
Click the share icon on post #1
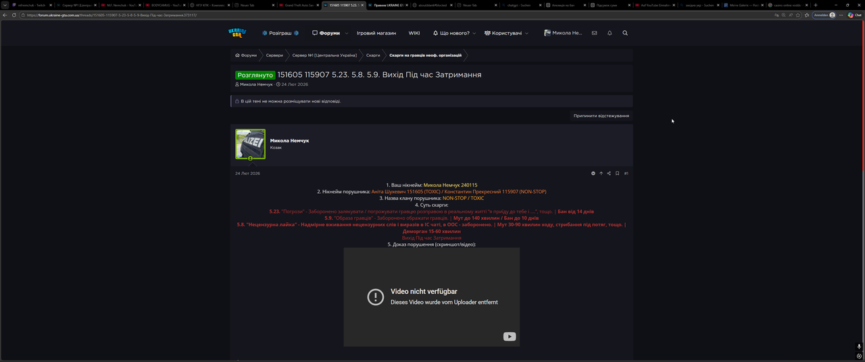pos(609,174)
